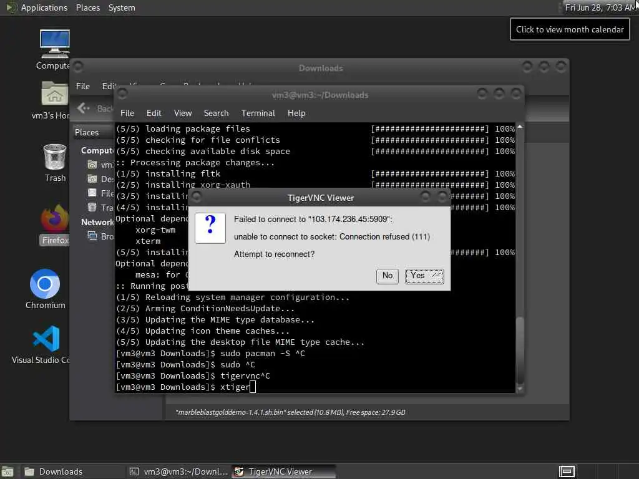Select Browse Network entry in sidebar

pos(100,236)
